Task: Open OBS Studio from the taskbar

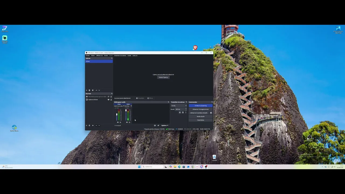Action: tap(206, 167)
